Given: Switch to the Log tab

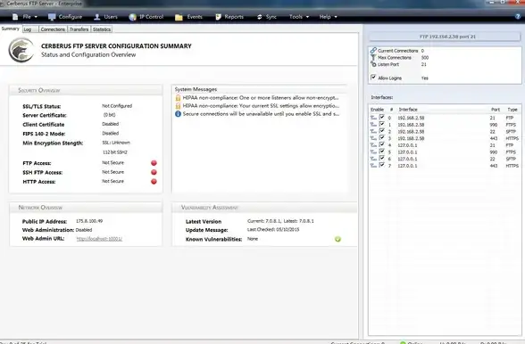Looking at the screenshot, I should click(30, 29).
